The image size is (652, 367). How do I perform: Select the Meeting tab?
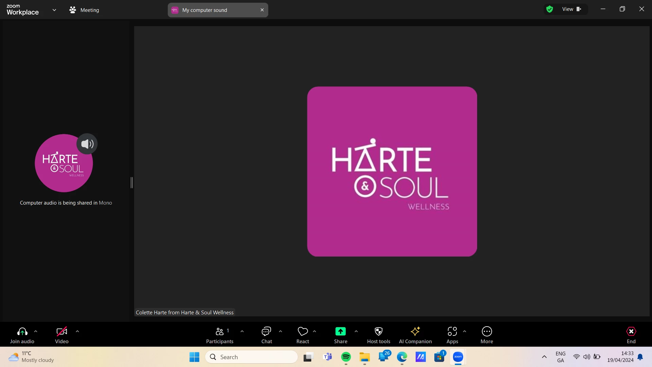point(84,10)
